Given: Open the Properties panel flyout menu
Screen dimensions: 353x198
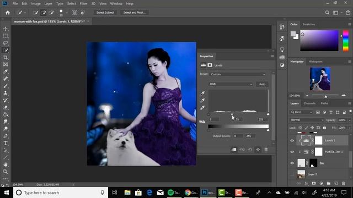Looking at the screenshot, I should (272, 56).
